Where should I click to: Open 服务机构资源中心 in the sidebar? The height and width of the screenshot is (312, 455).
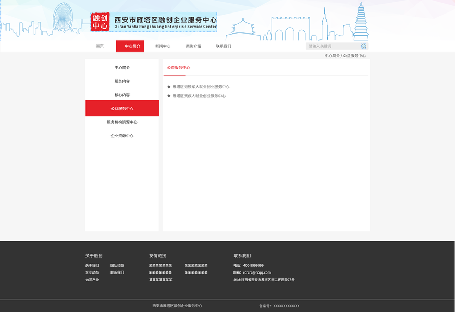click(122, 122)
